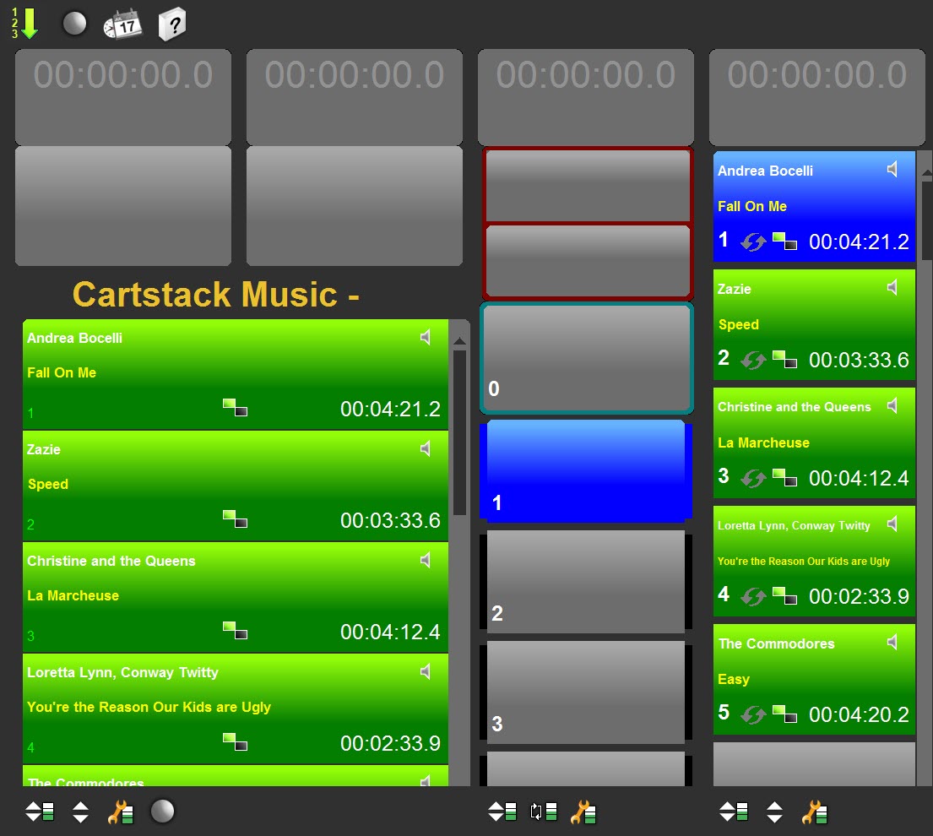Toggle loop icon on The Commodores Easy
The height and width of the screenshot is (836, 933).
[752, 714]
